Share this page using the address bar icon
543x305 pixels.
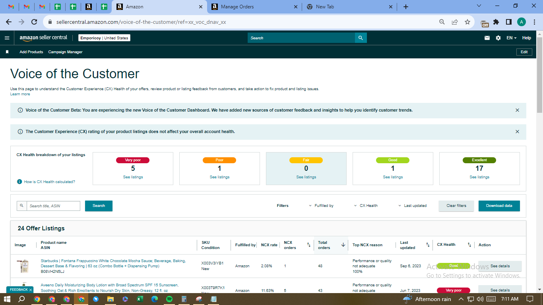click(x=455, y=22)
